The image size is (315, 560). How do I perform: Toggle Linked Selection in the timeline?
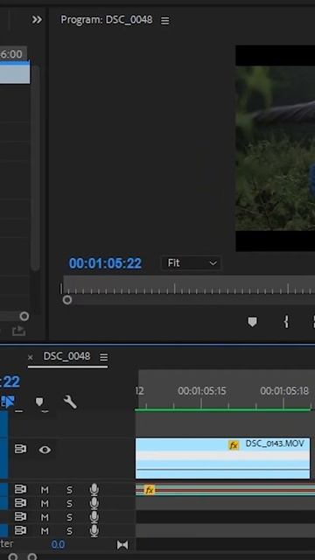(x=8, y=402)
